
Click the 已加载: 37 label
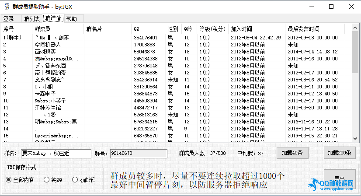[x=250, y=154]
